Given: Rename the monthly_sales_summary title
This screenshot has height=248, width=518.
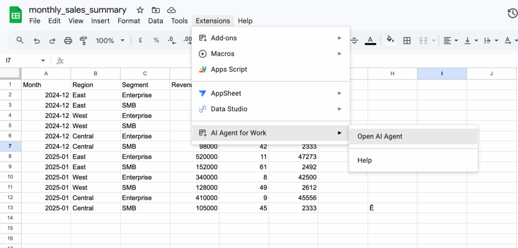Looking at the screenshot, I should coord(77,10).
